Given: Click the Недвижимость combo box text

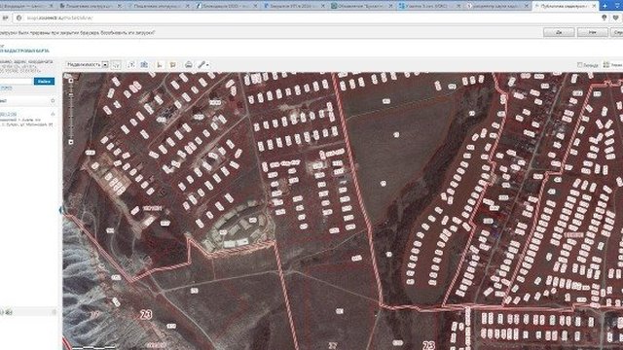Looking at the screenshot, I should coord(84,64).
